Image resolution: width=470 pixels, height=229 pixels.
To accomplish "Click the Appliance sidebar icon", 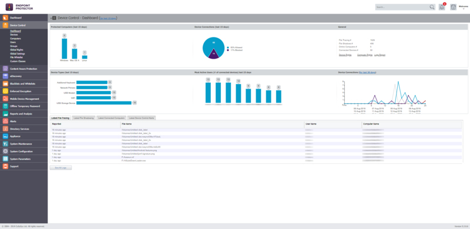I will (5, 136).
